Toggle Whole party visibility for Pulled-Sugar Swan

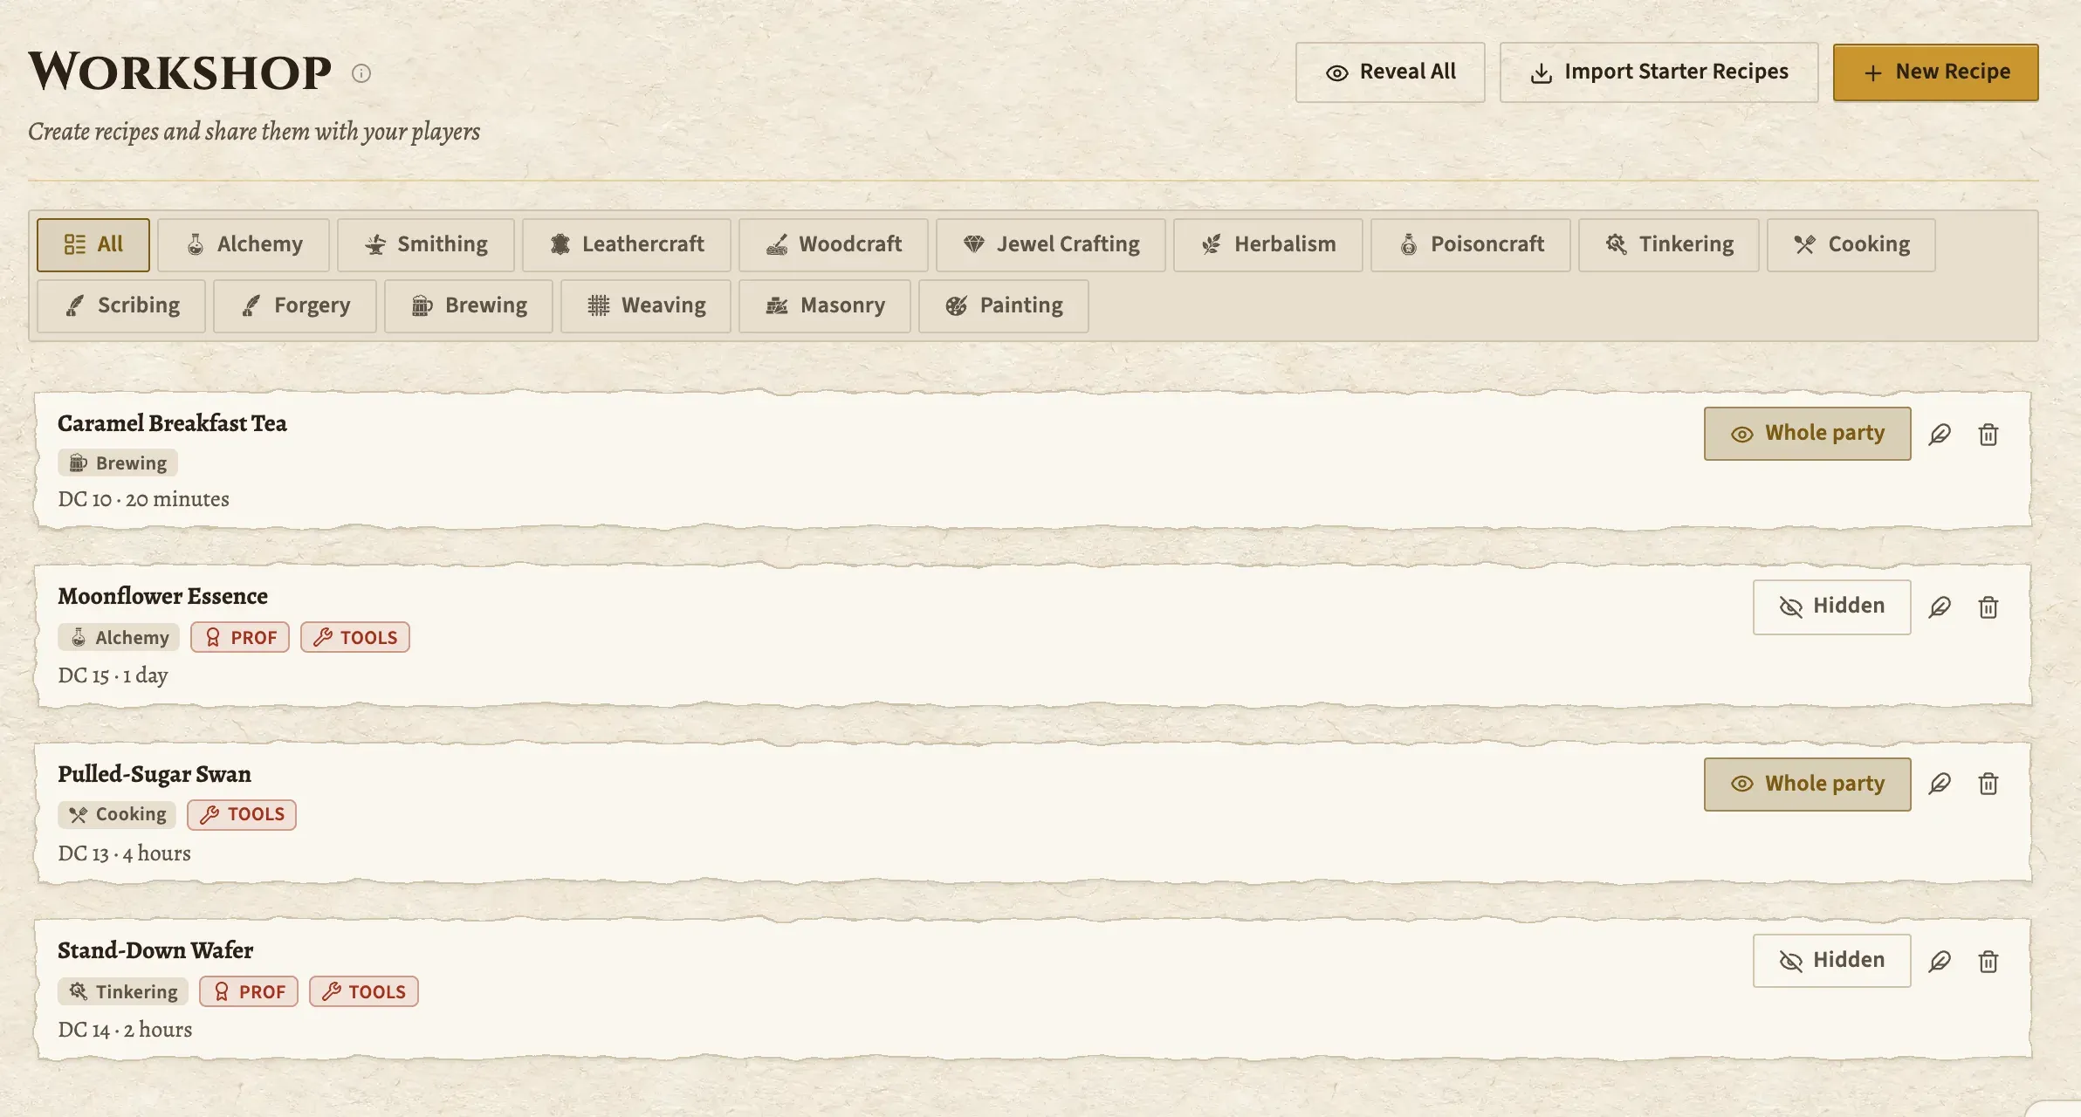1807,784
